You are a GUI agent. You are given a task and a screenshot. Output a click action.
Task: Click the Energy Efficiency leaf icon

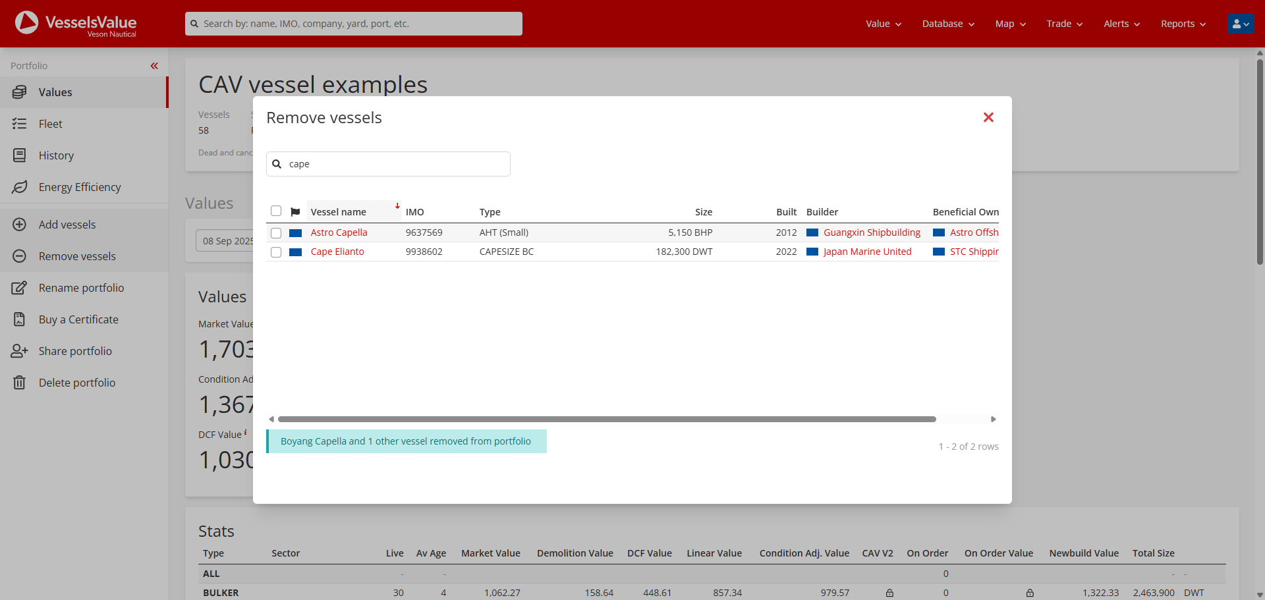(20, 187)
